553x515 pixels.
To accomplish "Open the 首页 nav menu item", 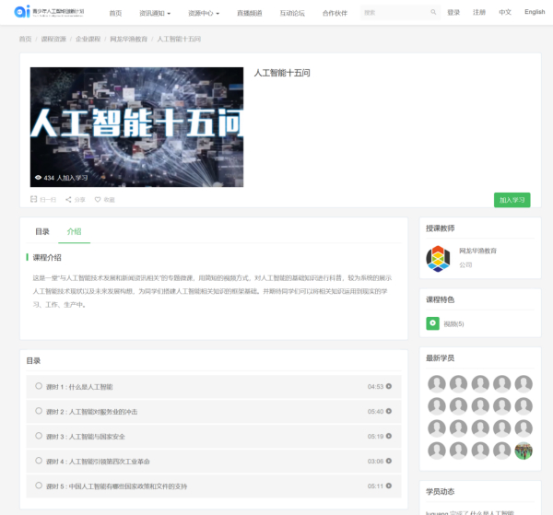I will 115,13.
